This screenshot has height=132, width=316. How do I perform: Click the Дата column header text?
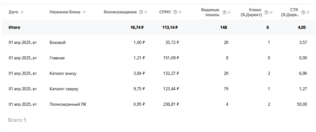coord(13,12)
